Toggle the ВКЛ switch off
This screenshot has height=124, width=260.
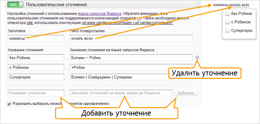(x=15, y=4)
